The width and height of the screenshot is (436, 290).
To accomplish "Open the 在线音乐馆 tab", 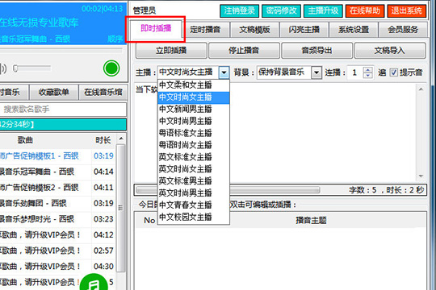I will [x=103, y=92].
